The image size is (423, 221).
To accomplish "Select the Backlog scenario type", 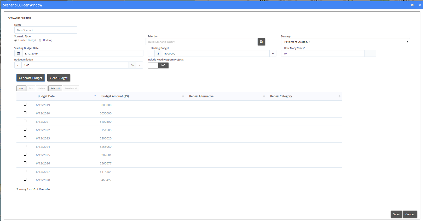I will [x=40, y=40].
